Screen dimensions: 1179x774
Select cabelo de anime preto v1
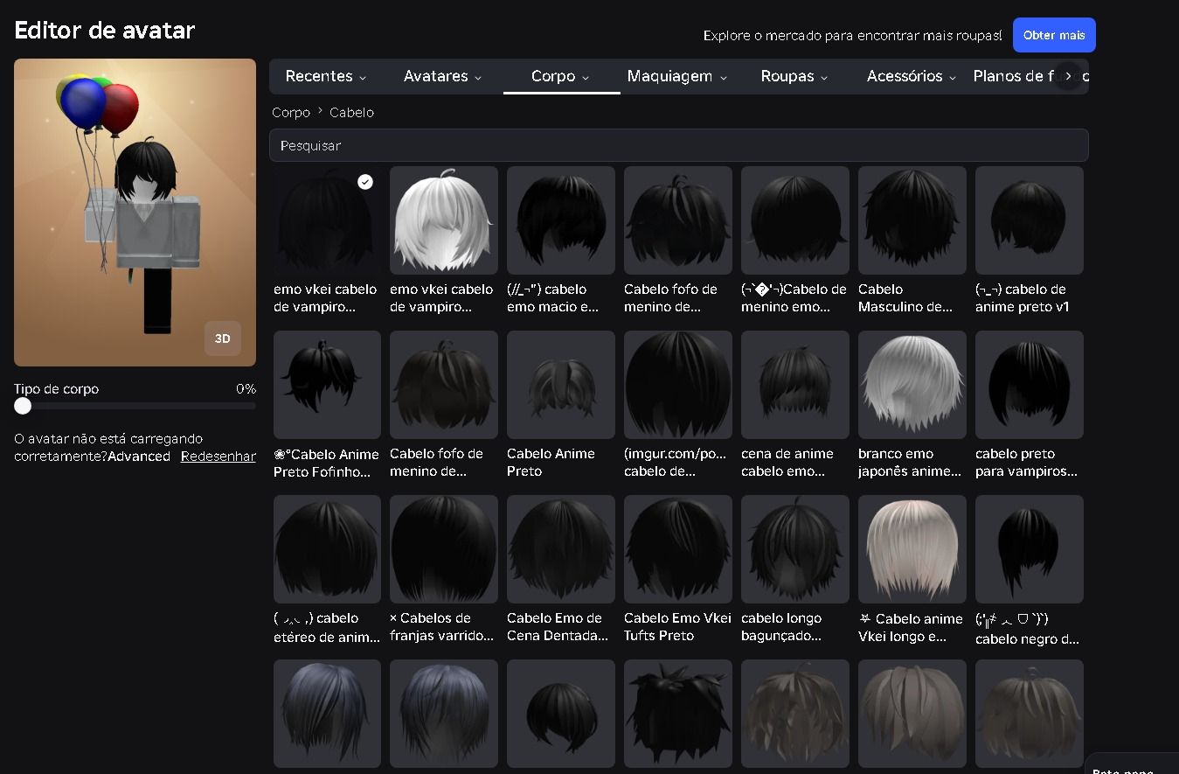[x=1030, y=220]
